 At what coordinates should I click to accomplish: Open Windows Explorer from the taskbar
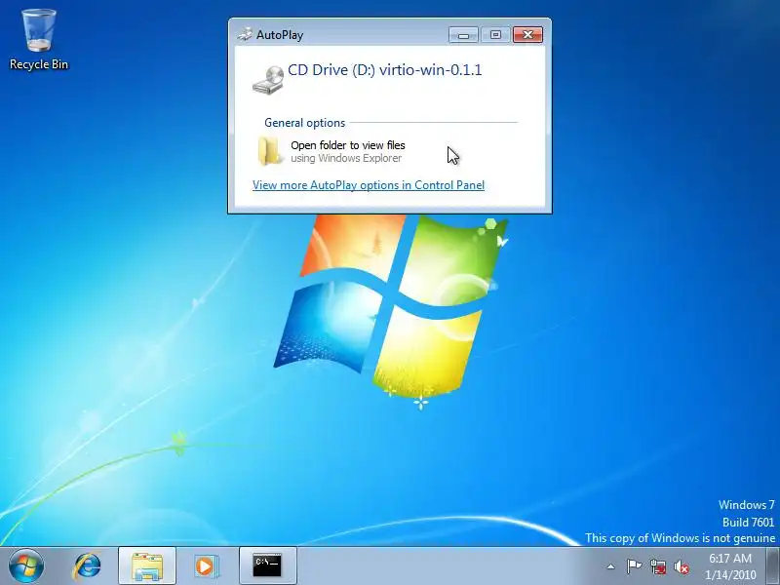click(147, 565)
